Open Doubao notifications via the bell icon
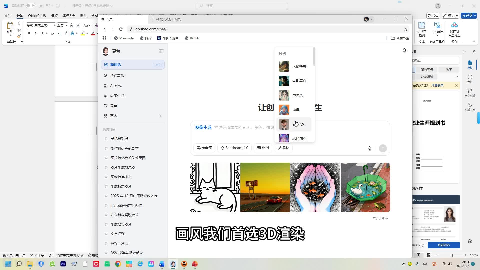 coord(404,50)
